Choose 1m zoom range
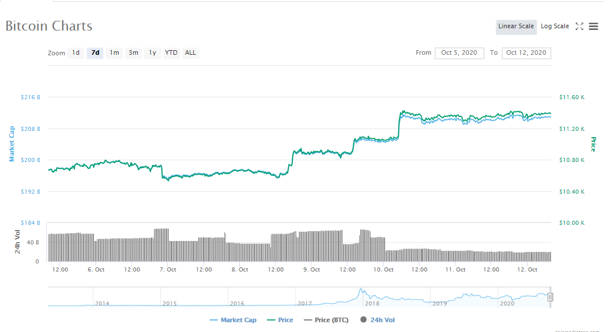Viewport: 615px width, 332px height. [x=114, y=53]
